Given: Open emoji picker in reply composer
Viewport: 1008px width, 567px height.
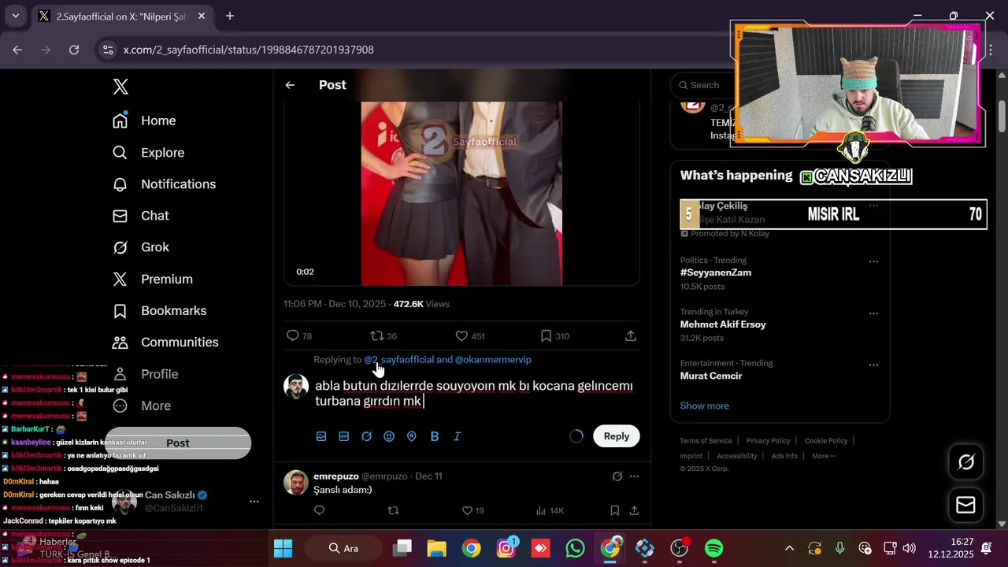Looking at the screenshot, I should [x=389, y=436].
